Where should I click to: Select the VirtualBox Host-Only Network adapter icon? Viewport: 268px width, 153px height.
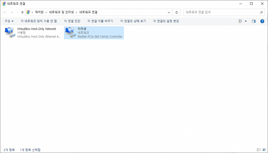click(x=9, y=33)
